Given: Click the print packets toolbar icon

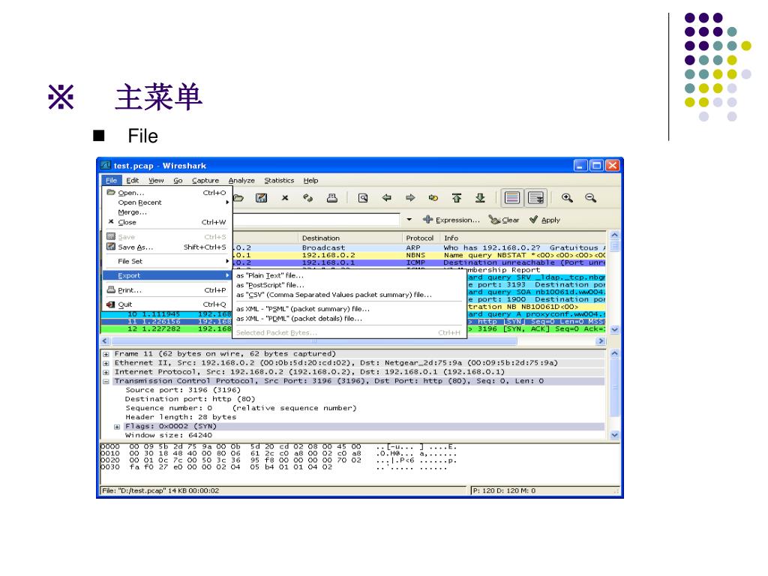Looking at the screenshot, I should point(332,198).
